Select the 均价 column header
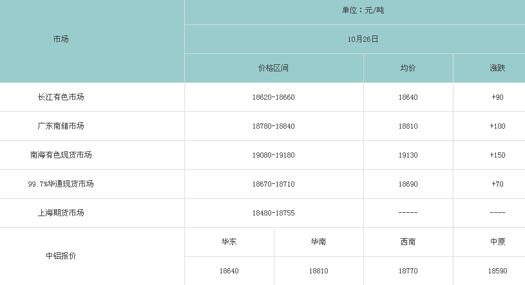 [x=408, y=68]
